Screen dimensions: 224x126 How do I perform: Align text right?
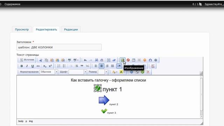click(107, 66)
